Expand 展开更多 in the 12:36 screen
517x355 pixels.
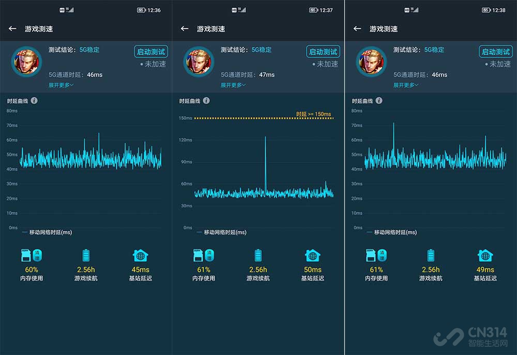pyautogui.click(x=61, y=85)
